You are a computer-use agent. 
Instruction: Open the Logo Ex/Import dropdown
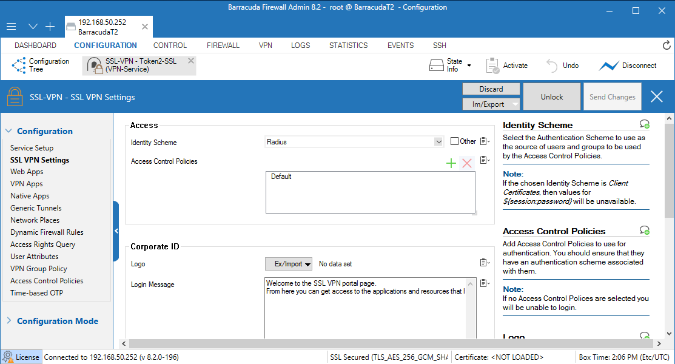coord(289,264)
